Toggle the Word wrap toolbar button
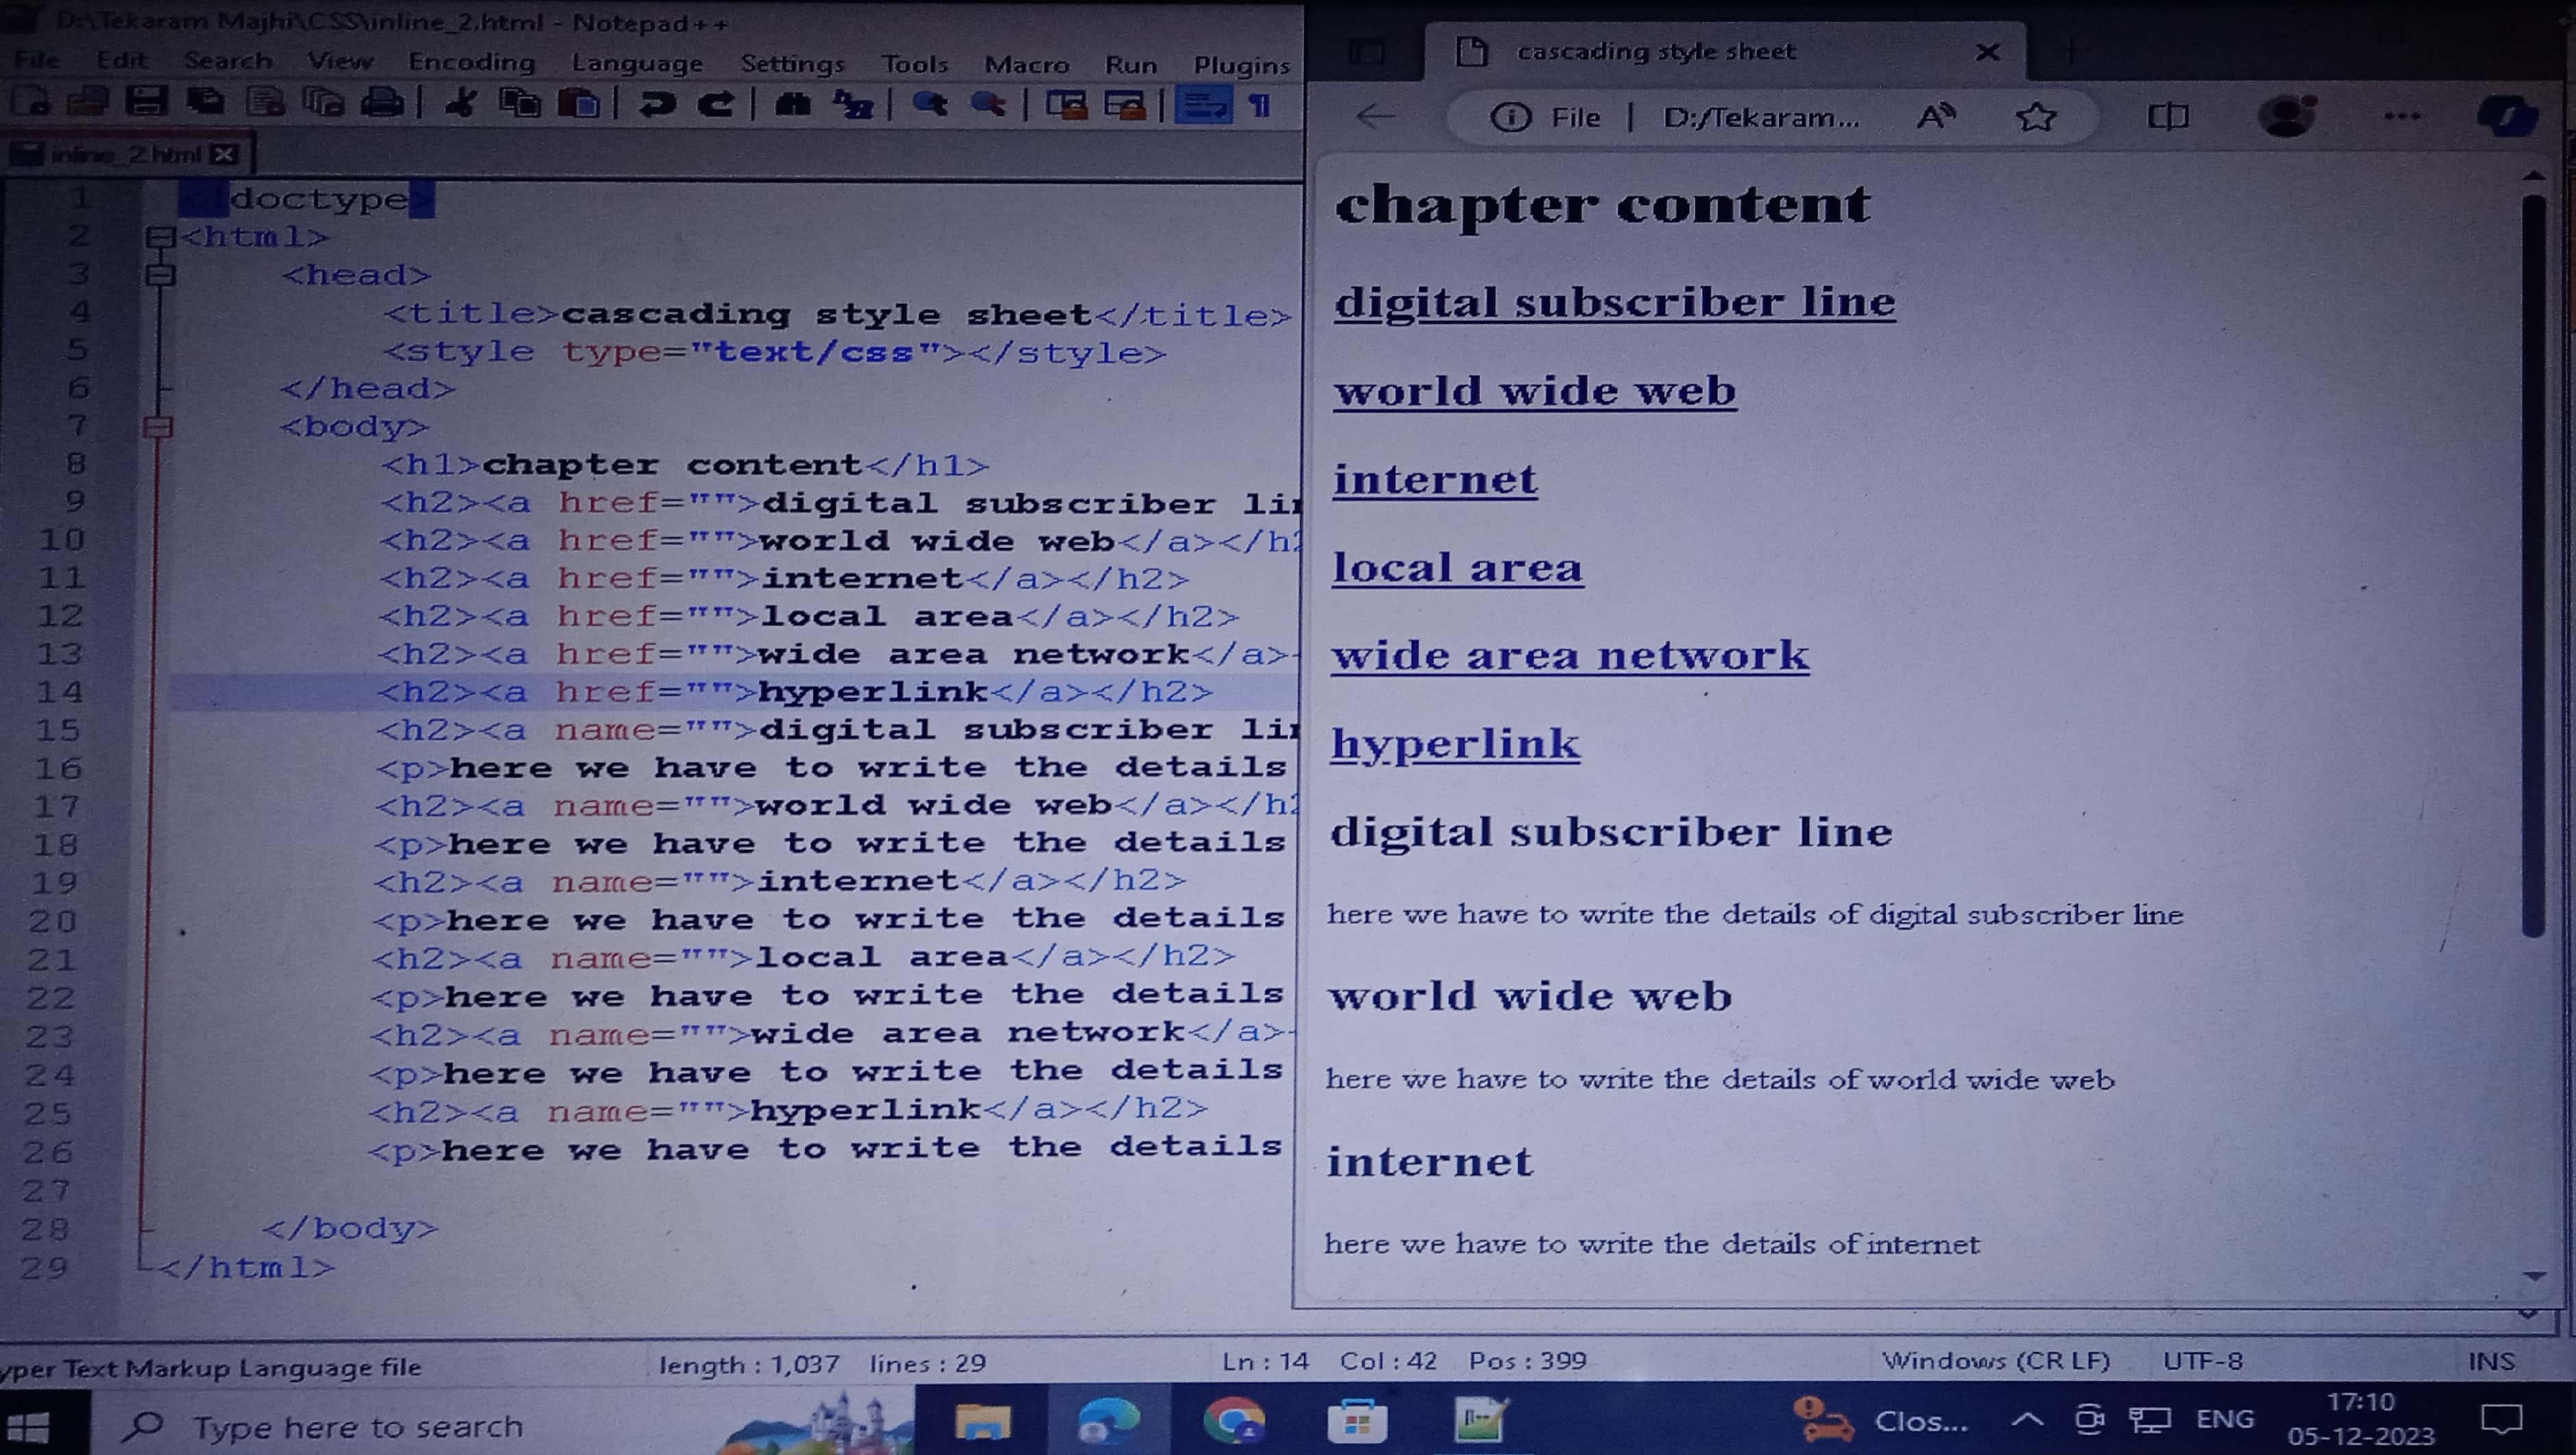The height and width of the screenshot is (1455, 2576). point(1203,105)
